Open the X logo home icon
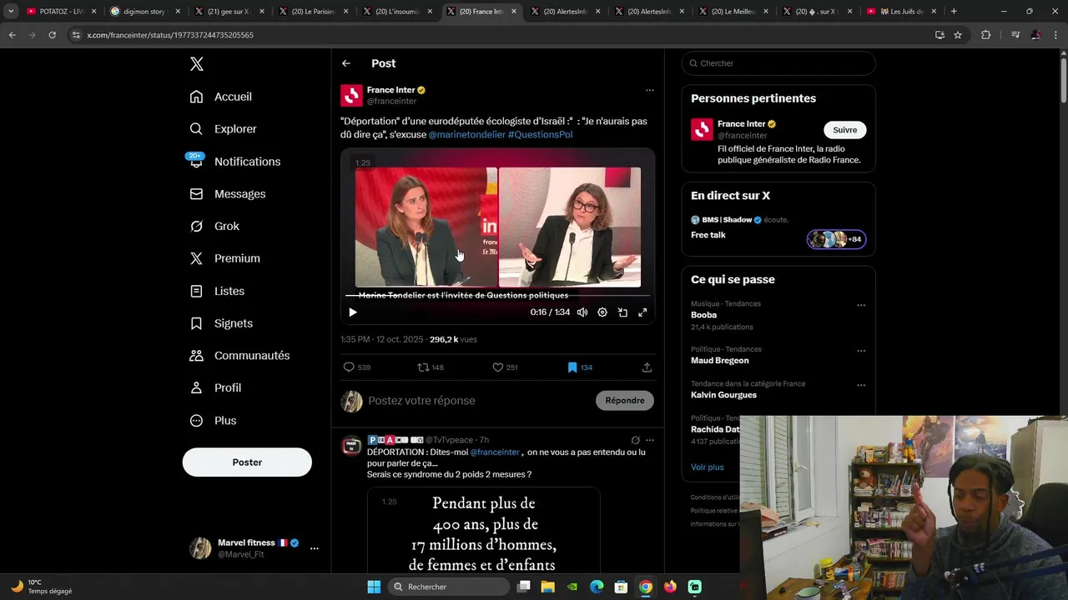 (x=196, y=64)
